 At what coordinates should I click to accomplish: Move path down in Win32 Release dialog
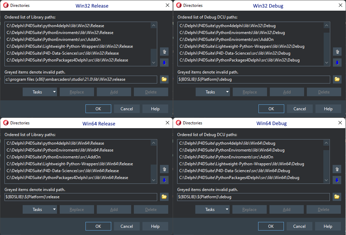[164, 63]
